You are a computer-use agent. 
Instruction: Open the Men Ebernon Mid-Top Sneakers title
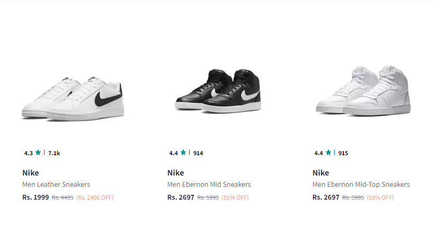tap(361, 184)
